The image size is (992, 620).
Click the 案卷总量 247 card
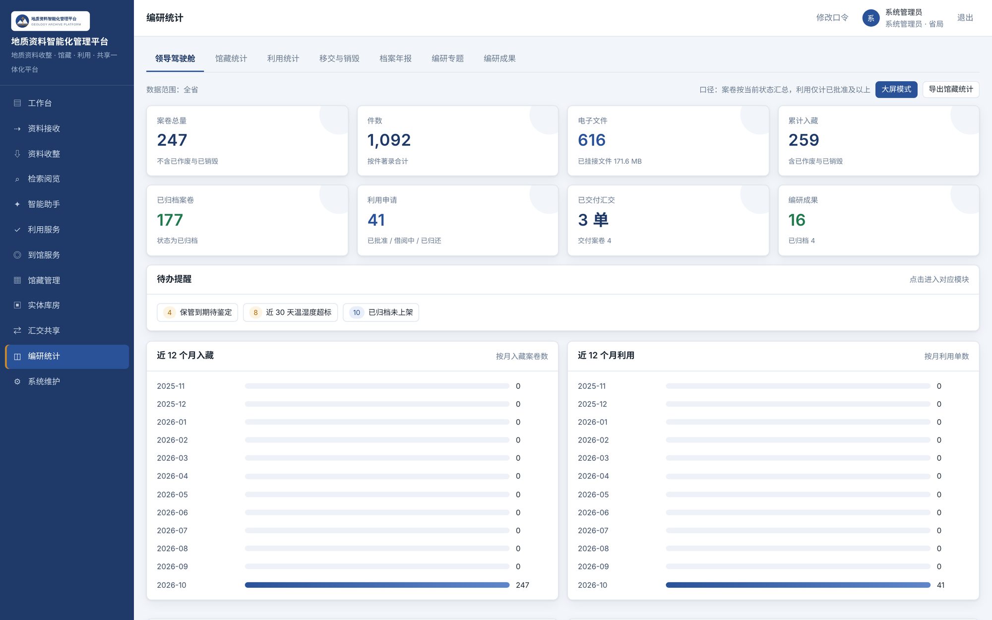click(247, 141)
